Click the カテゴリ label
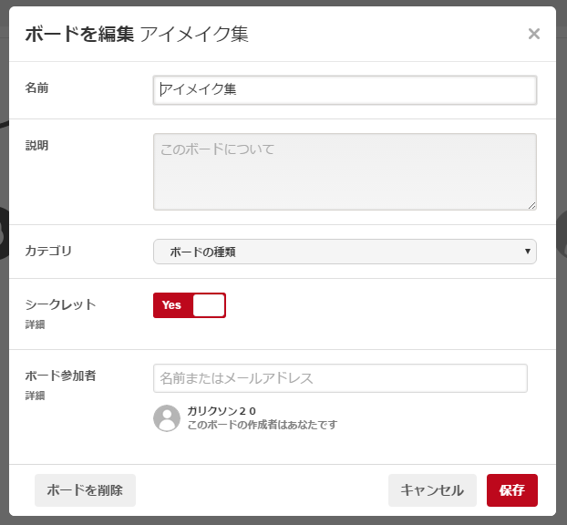 pos(48,251)
